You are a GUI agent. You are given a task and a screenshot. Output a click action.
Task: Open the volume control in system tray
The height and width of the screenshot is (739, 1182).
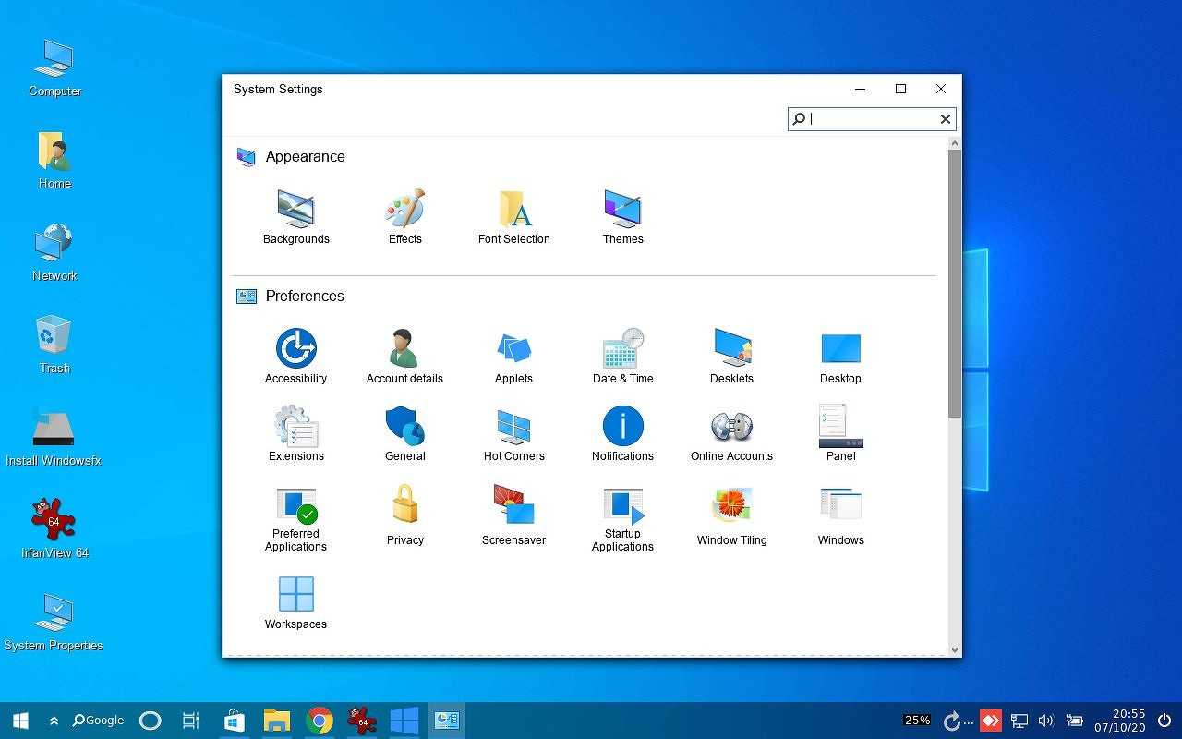click(1046, 721)
